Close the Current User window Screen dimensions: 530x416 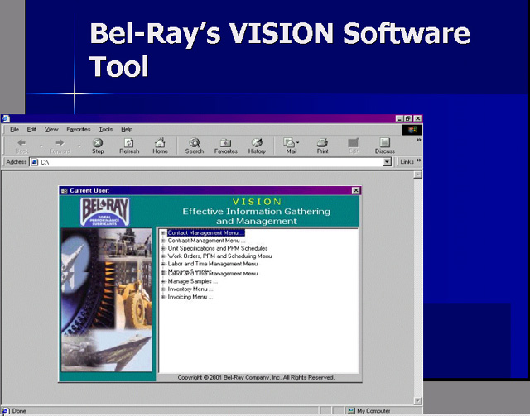pyautogui.click(x=355, y=190)
